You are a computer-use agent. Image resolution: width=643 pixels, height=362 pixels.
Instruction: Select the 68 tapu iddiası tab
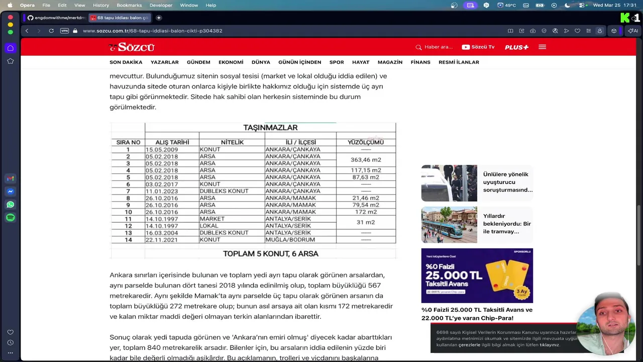pyautogui.click(x=120, y=18)
